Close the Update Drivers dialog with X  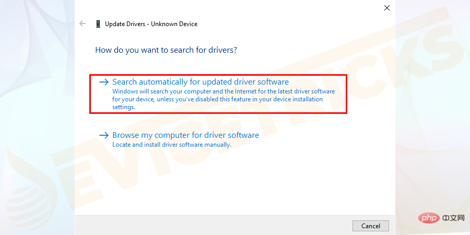pyautogui.click(x=387, y=8)
